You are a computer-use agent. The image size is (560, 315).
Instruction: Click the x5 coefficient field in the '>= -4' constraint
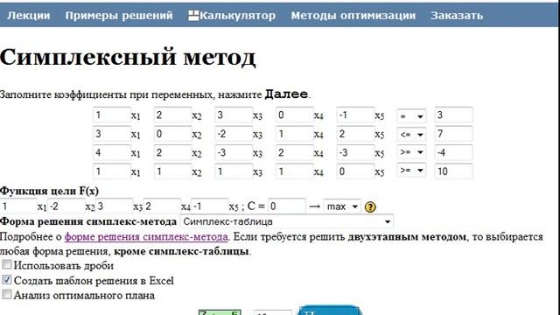355,152
